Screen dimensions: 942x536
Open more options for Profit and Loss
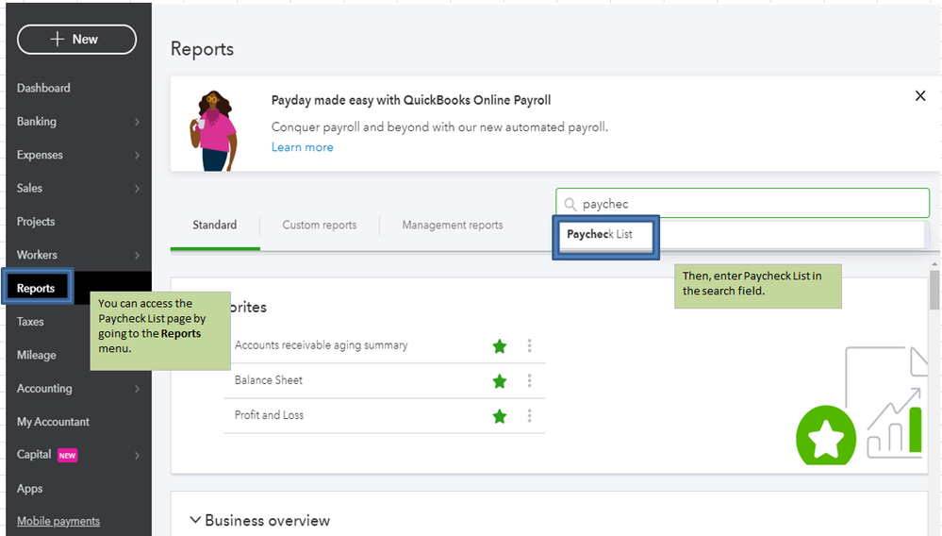(530, 416)
